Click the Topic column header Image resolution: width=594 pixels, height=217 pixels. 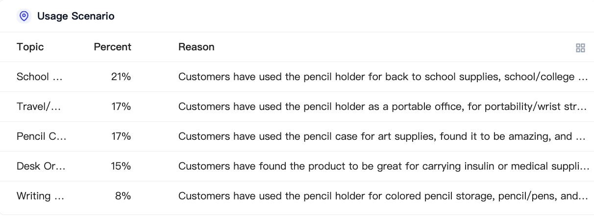[x=30, y=47]
